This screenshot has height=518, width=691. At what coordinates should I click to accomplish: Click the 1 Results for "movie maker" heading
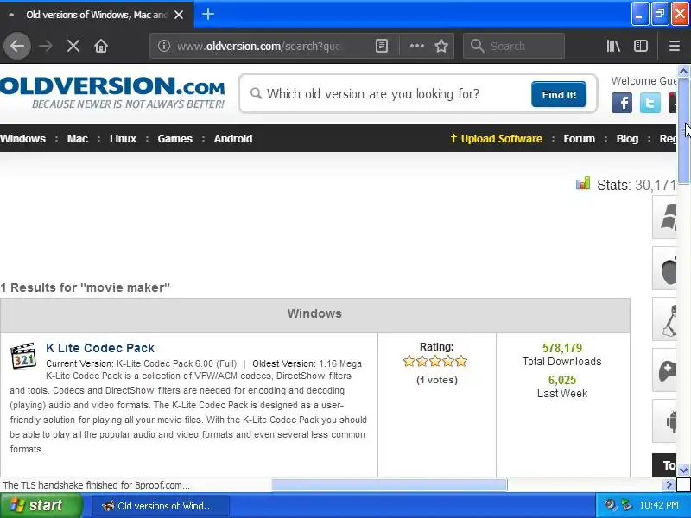(85, 287)
